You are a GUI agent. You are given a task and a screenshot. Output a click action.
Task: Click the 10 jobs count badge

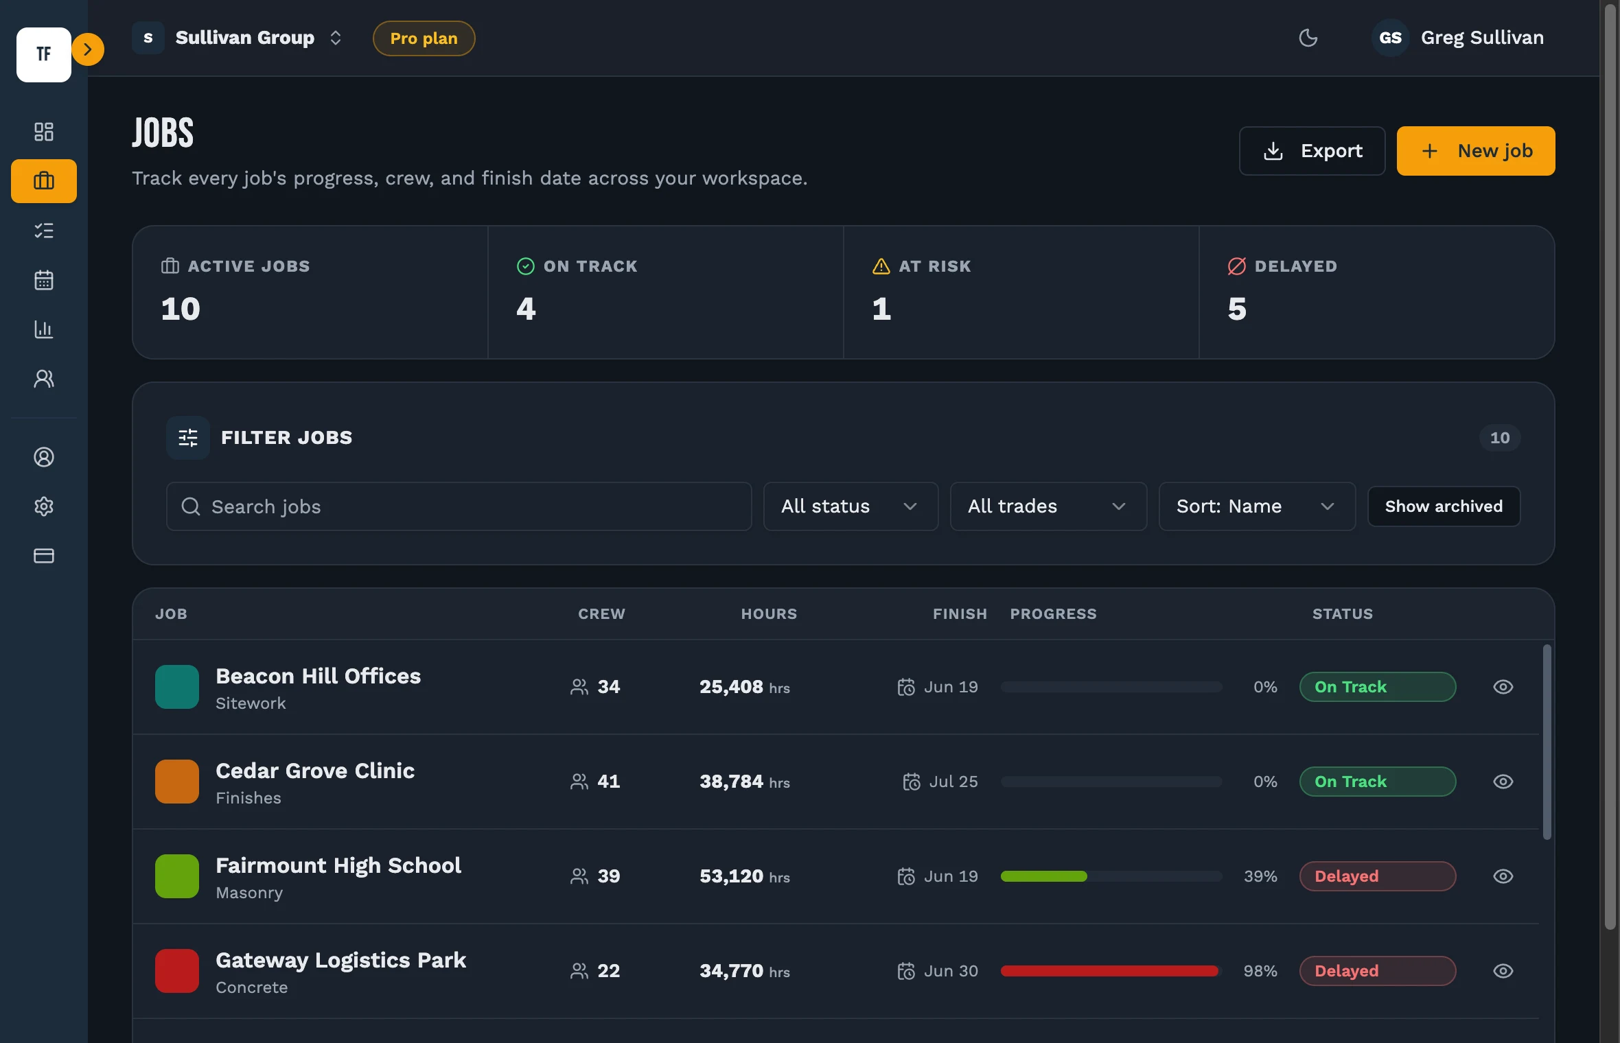1500,438
